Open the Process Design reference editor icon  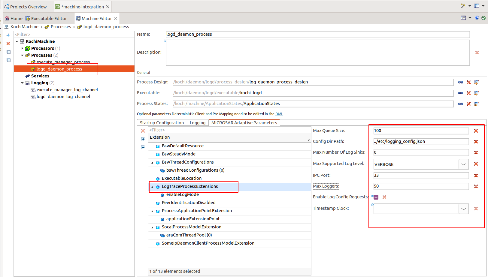pos(477,82)
